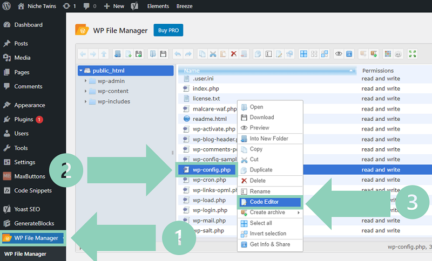Click the Fullscreen green arrows toolbar icon
The height and width of the screenshot is (261, 432).
pos(413,54)
